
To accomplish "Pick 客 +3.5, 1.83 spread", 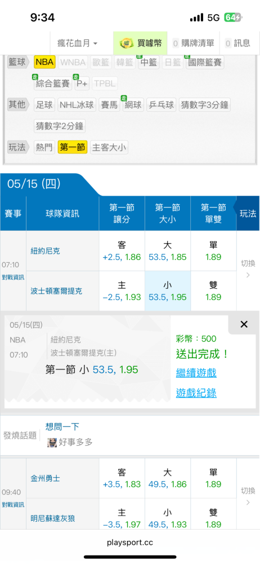I will pyautogui.click(x=122, y=478).
